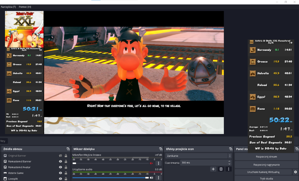
Task: Select the Romastered Banner source row
Action: 36,161
